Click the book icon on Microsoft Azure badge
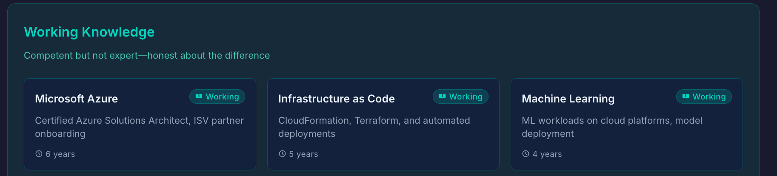The image size is (777, 176). click(x=199, y=97)
